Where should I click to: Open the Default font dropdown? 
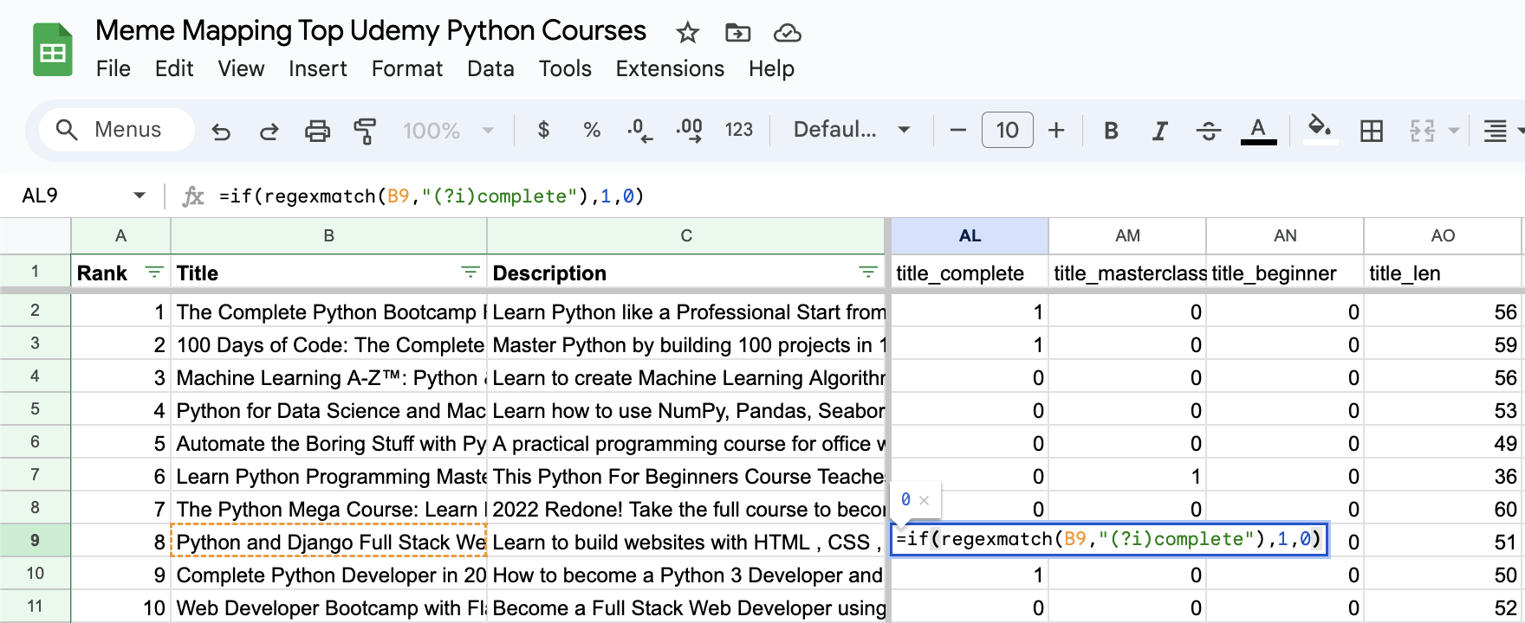click(x=852, y=130)
